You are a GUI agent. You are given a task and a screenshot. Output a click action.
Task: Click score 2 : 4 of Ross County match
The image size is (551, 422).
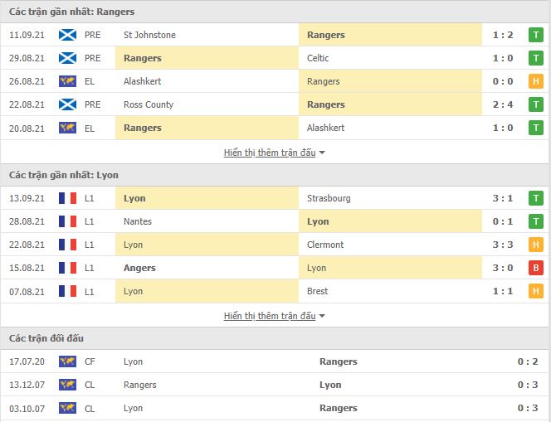coord(503,104)
